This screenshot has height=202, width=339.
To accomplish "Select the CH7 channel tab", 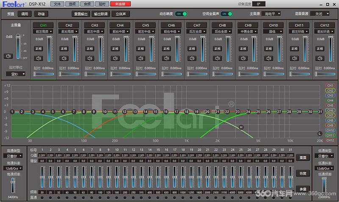I will click(197, 25).
